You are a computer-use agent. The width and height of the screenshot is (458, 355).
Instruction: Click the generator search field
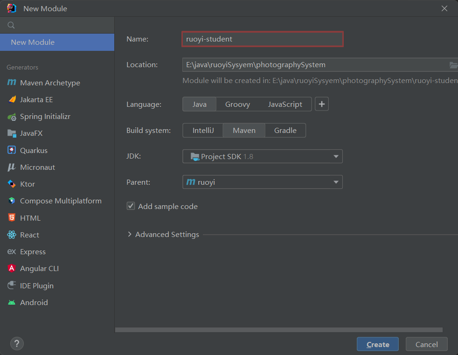57,25
